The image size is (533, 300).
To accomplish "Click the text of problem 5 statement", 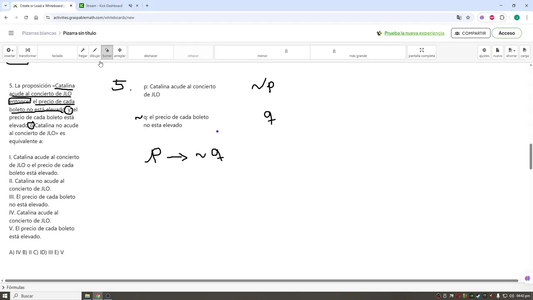I will [43, 113].
